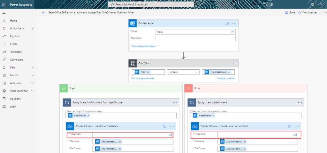Open Templates in sidebar
The height and width of the screenshot is (153, 327).
pyautogui.click(x=16, y=52)
